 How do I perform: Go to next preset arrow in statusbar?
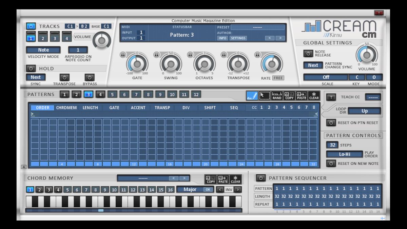click(x=280, y=38)
